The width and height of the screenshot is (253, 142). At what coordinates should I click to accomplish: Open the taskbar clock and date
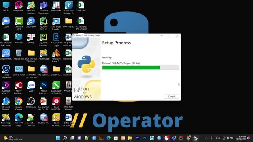point(241,138)
